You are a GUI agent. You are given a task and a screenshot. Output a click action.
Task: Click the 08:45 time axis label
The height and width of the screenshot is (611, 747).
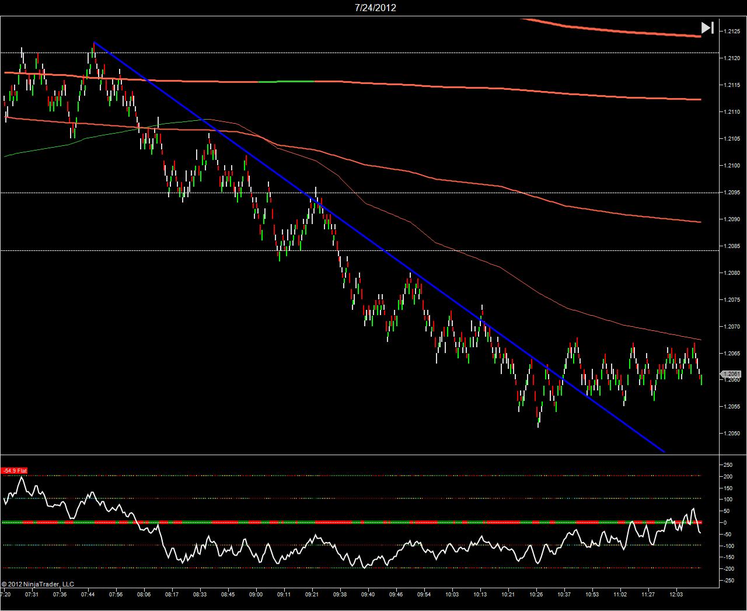228,594
